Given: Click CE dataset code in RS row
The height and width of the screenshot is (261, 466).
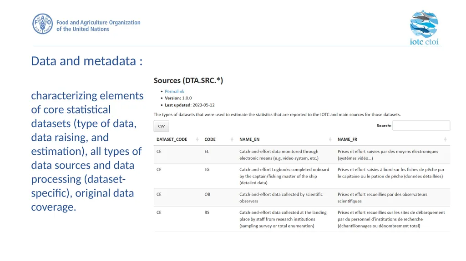Looking at the screenshot, I should [159, 212].
